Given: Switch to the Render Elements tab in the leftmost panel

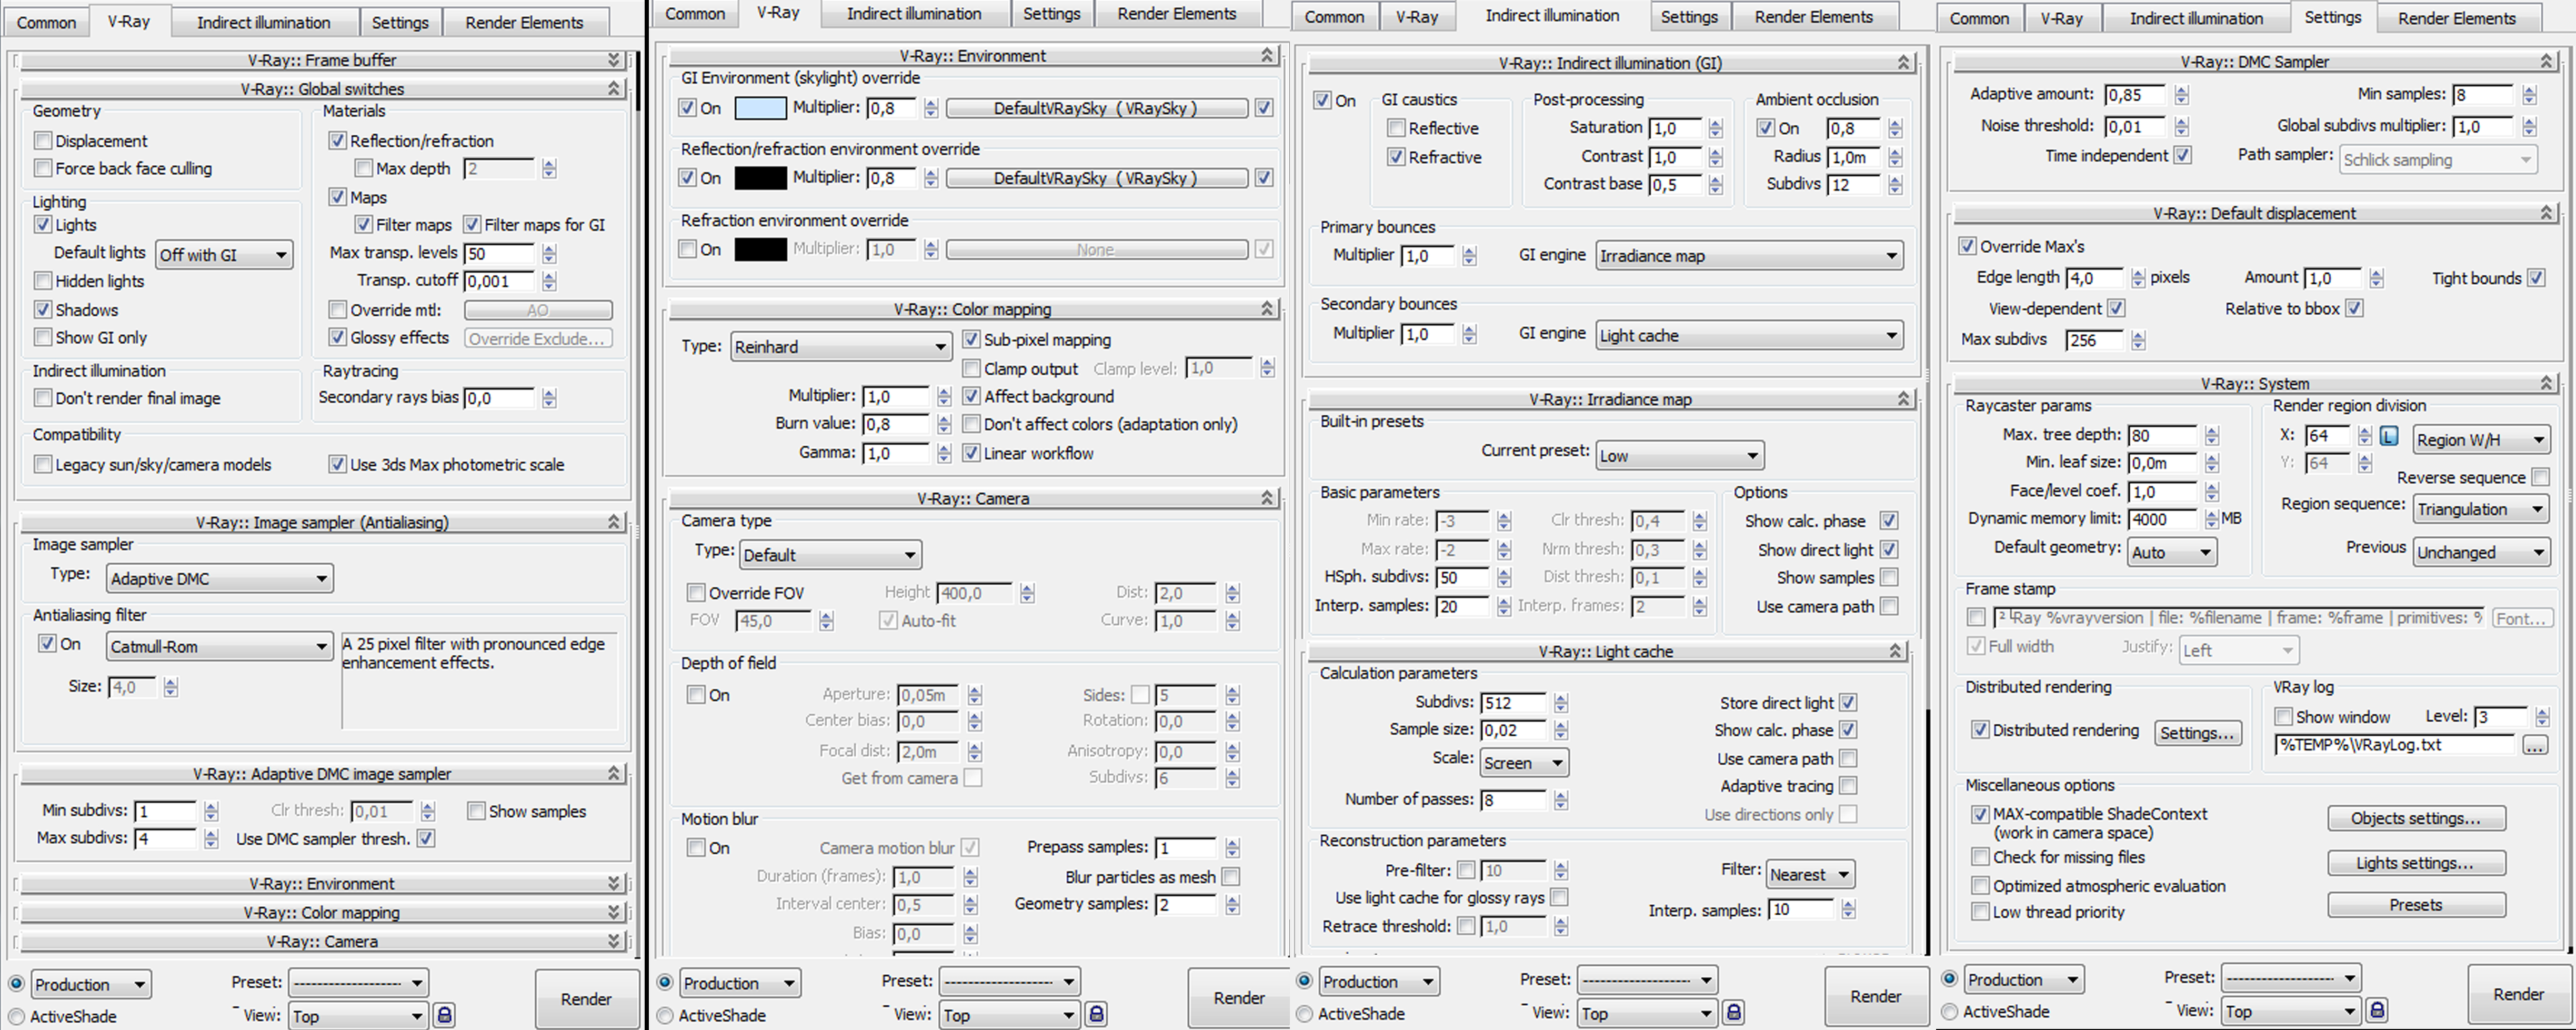Looking at the screenshot, I should [x=524, y=22].
